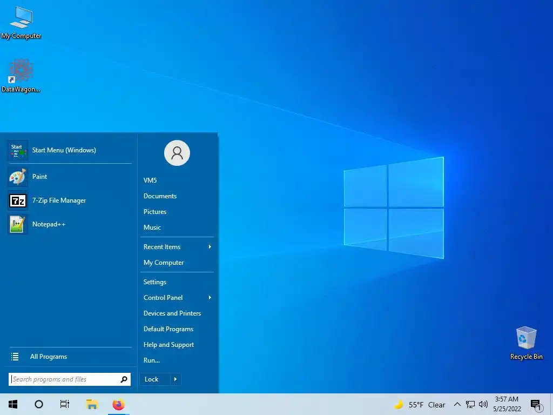Click the Lock button
This screenshot has height=415, width=553.
pyautogui.click(x=155, y=379)
